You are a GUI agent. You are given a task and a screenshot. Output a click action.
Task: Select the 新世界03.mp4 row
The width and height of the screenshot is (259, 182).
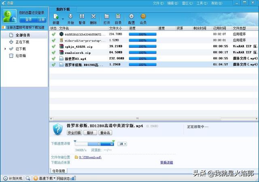[154, 59]
